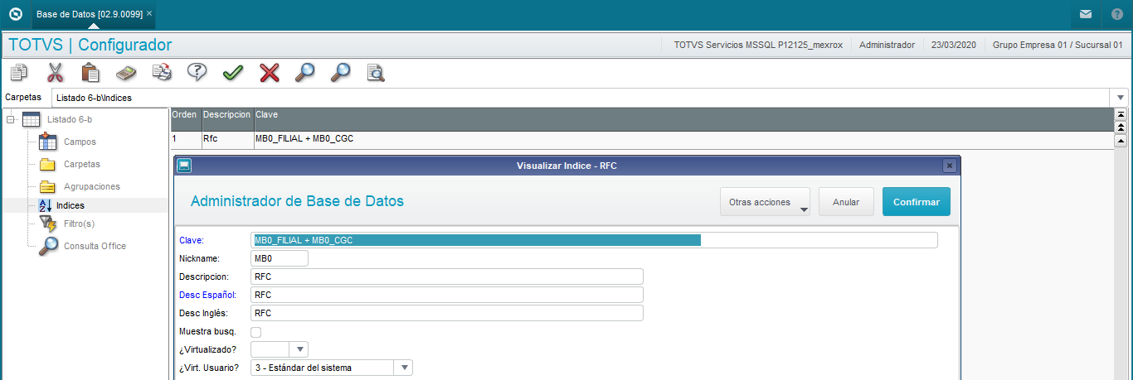The height and width of the screenshot is (380, 1133).
Task: Click the TOTVS logo icon at top left
Action: (x=14, y=14)
